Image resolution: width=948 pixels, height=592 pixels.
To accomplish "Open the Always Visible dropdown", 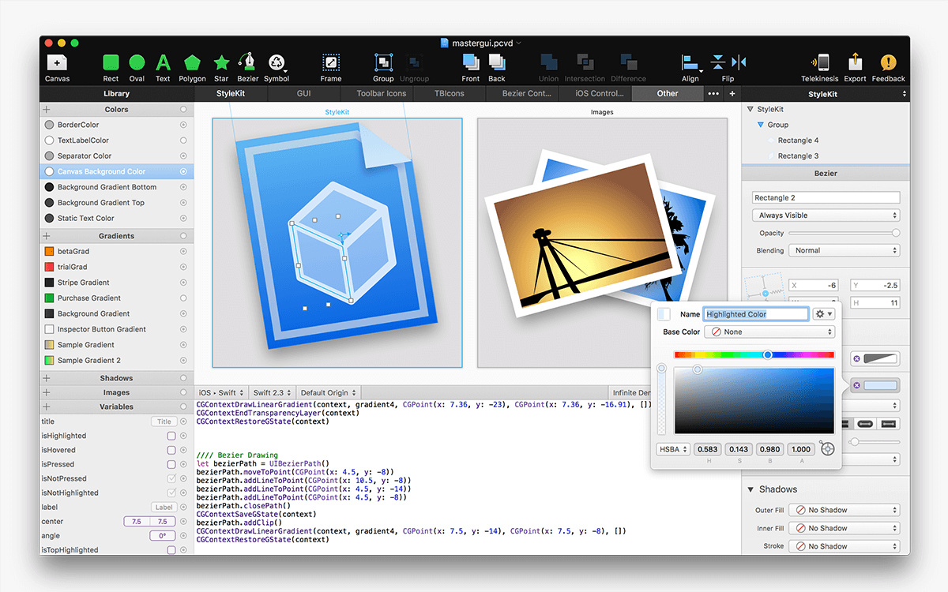I will pos(826,215).
